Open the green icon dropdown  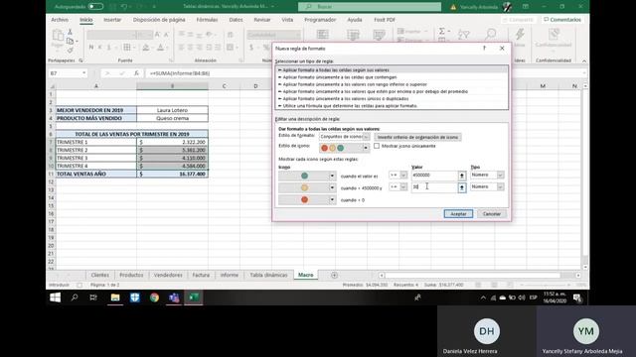click(x=332, y=176)
